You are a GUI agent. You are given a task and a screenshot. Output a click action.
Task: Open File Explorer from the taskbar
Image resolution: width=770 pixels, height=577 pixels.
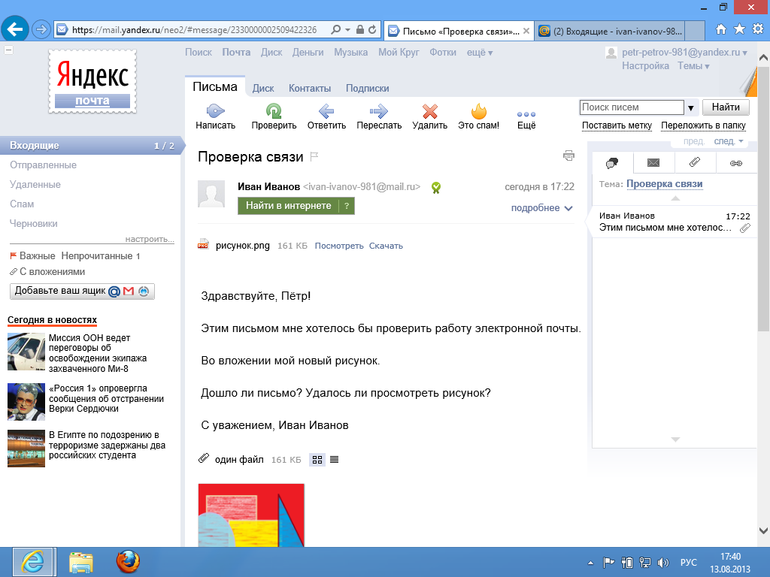click(x=81, y=562)
